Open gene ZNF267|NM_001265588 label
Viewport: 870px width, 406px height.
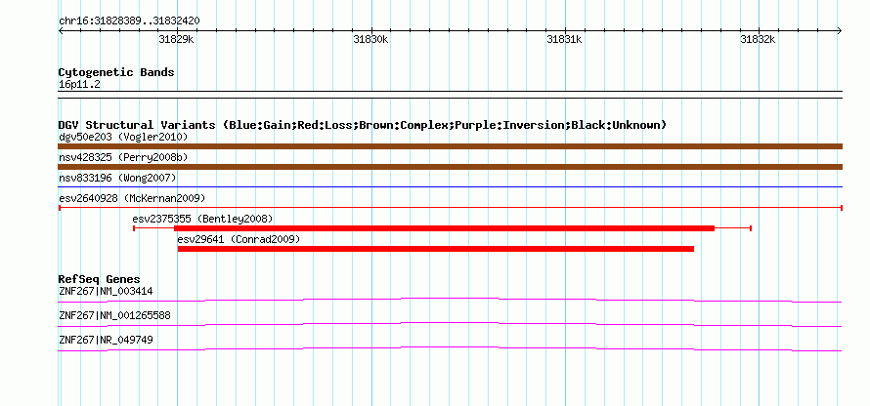click(114, 315)
